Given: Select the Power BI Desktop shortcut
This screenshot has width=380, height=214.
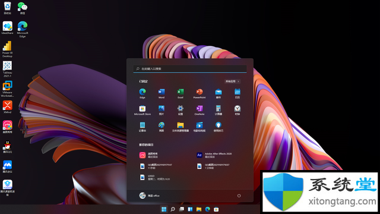Looking at the screenshot, I should pyautogui.click(x=7, y=49).
